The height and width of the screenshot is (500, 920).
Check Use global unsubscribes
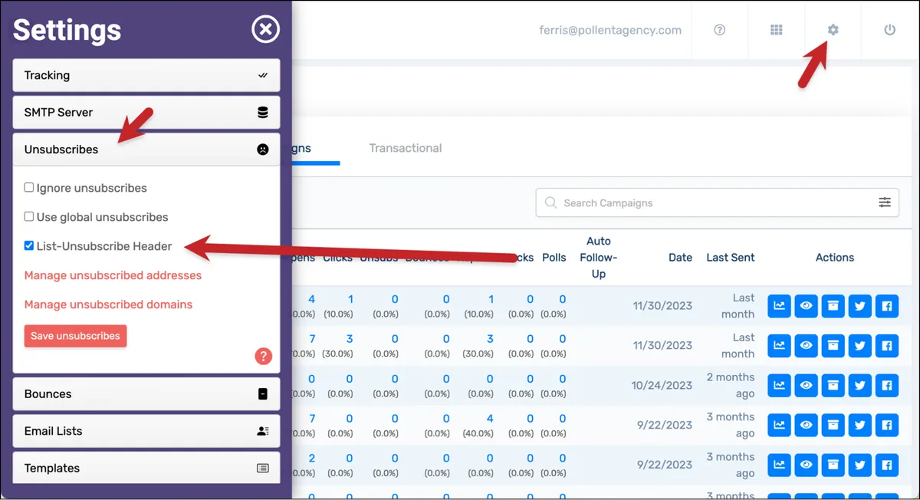click(29, 216)
